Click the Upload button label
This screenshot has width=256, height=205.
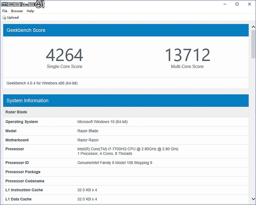[13, 17]
